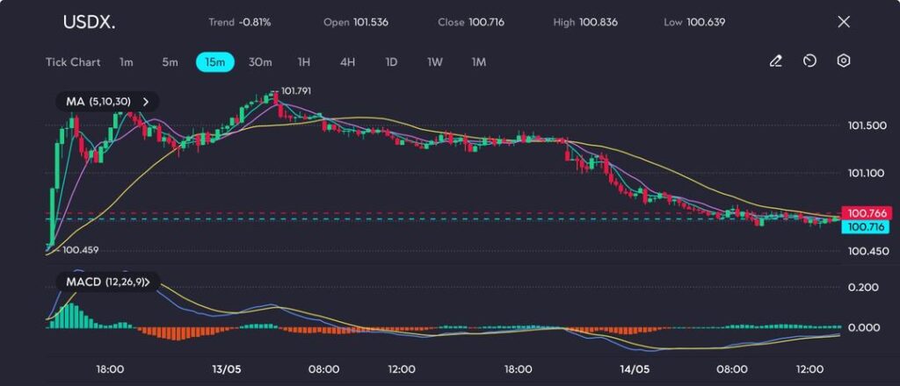
Task: Close the USDX chart panel
Action: pos(844,22)
